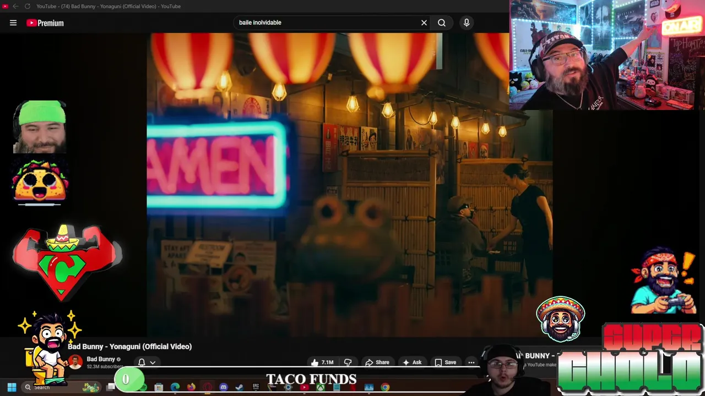
Task: Save the video to a playlist
Action: (446, 362)
